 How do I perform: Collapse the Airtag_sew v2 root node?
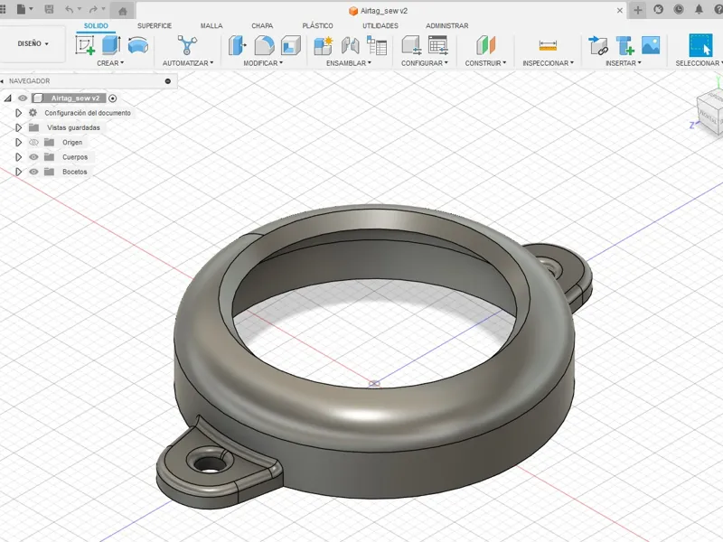(7, 98)
